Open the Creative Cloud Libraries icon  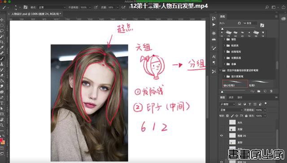pos(283,19)
